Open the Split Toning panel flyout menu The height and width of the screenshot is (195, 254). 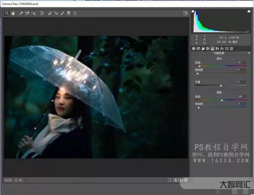click(249, 53)
